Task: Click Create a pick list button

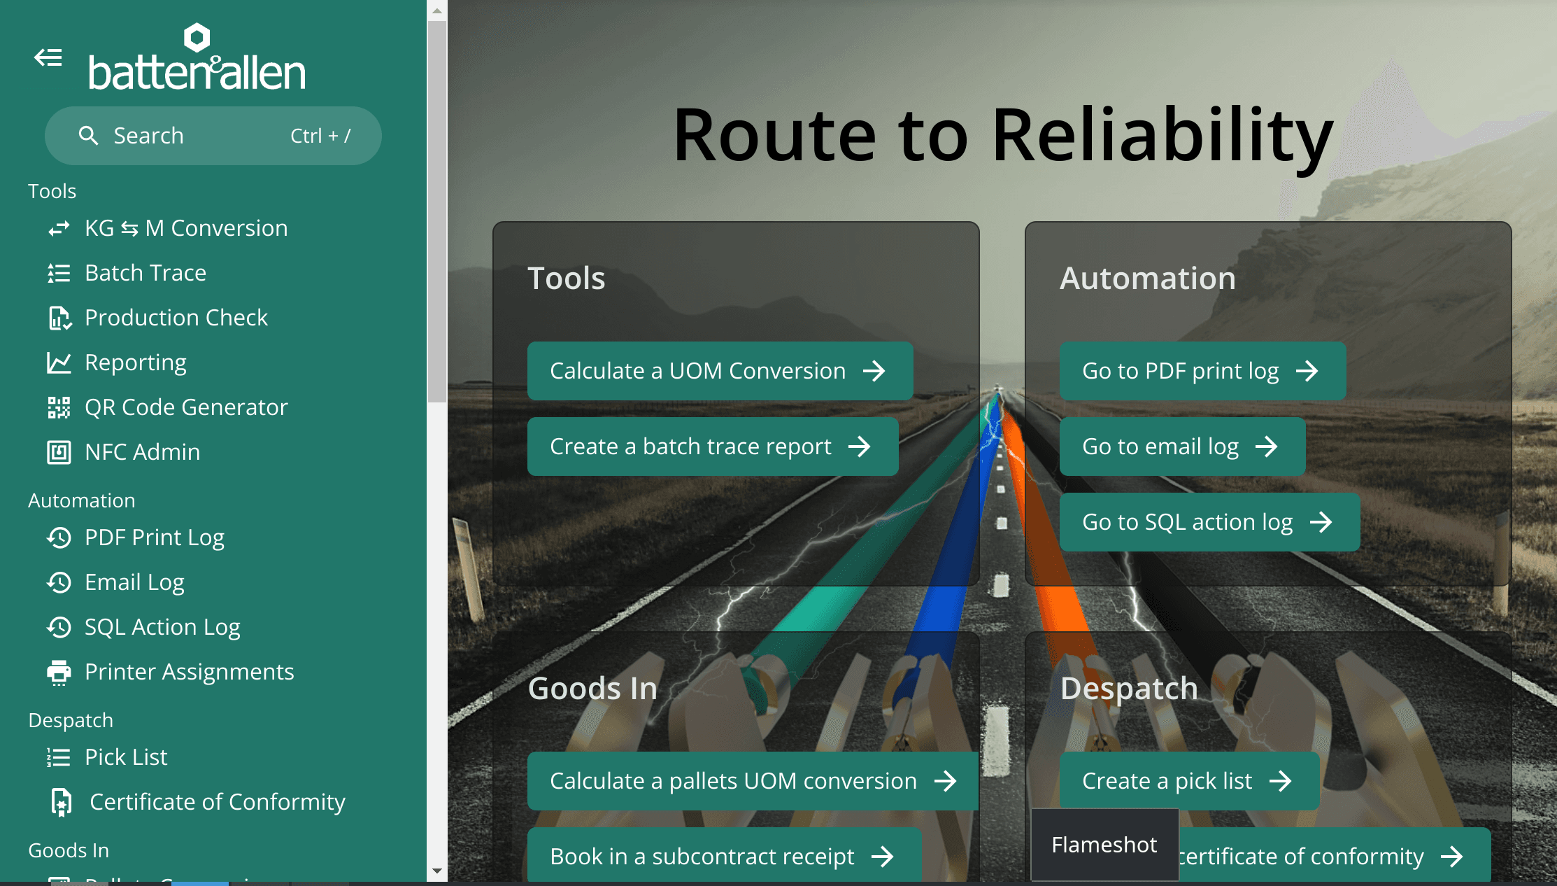Action: (1188, 781)
